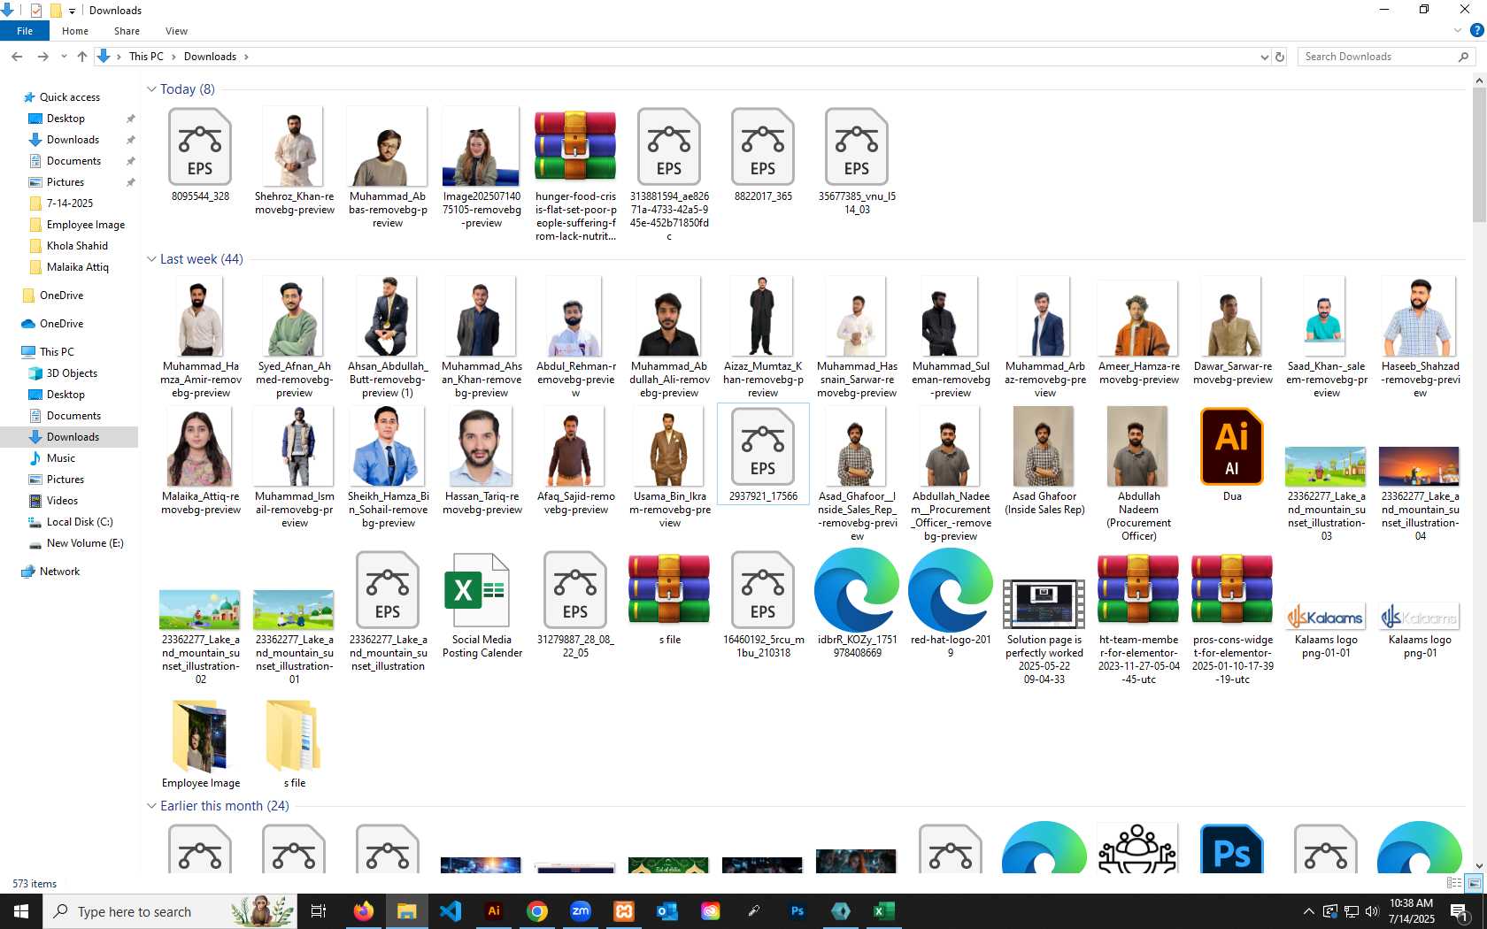Screen dimensions: 1487x929
Task: Click the Help question mark icon
Action: 1476,30
